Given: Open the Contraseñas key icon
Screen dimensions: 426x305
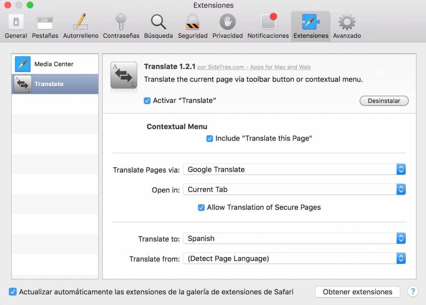Looking at the screenshot, I should pos(121,22).
